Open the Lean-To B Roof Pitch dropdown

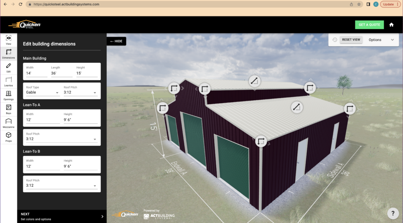[x=62, y=186]
